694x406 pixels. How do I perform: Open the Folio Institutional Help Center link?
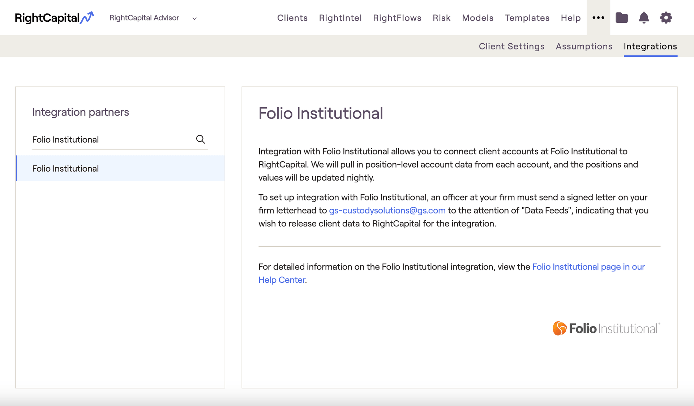588,267
